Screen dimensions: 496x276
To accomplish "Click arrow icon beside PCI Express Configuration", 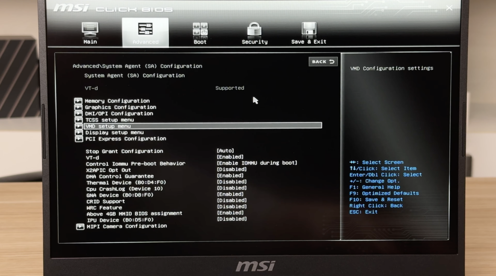I will click(79, 139).
